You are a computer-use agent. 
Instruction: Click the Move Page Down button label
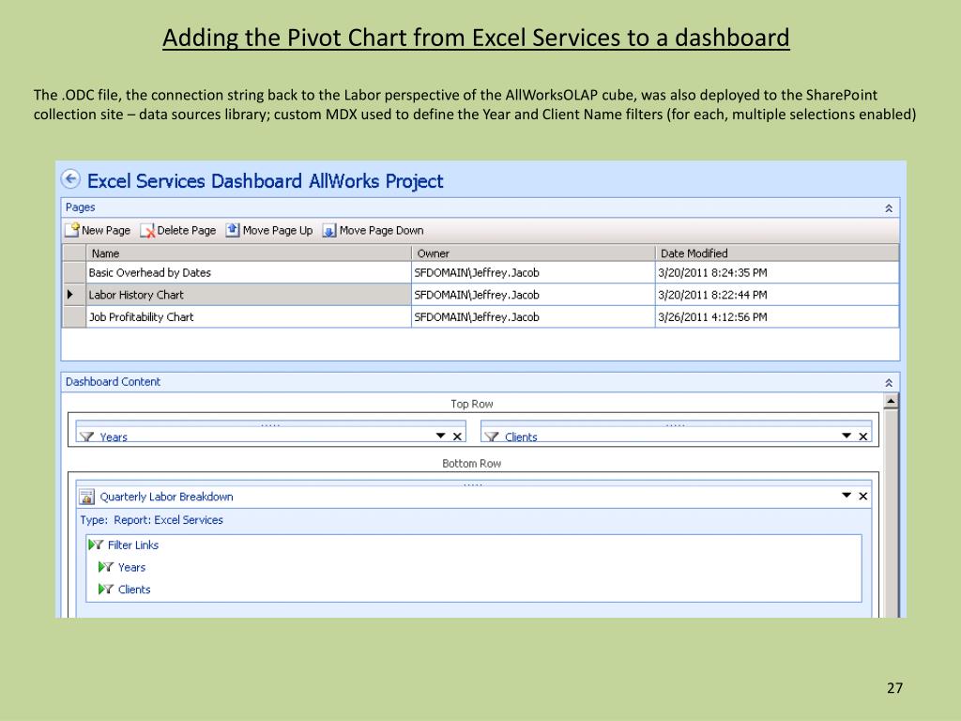click(381, 231)
